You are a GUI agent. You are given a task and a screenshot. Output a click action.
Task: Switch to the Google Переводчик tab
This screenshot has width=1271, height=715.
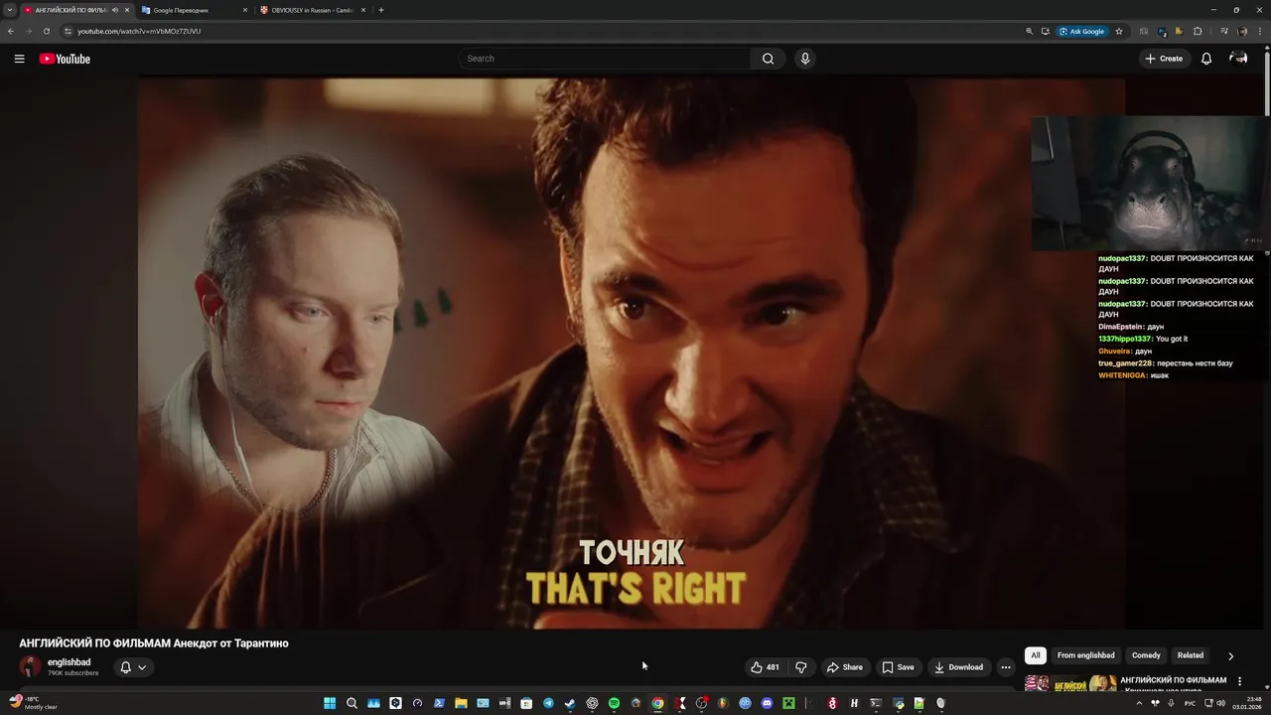[x=194, y=10]
